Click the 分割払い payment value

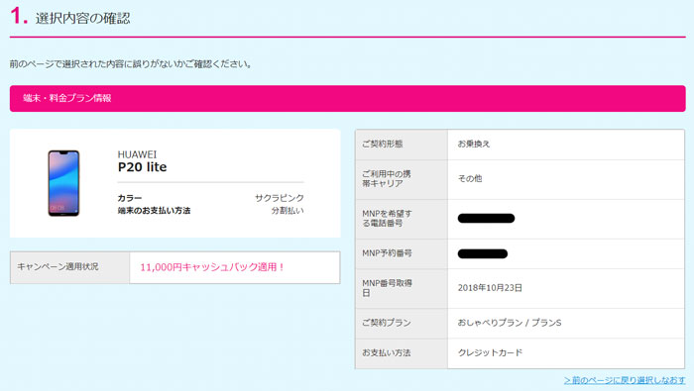click(x=288, y=211)
